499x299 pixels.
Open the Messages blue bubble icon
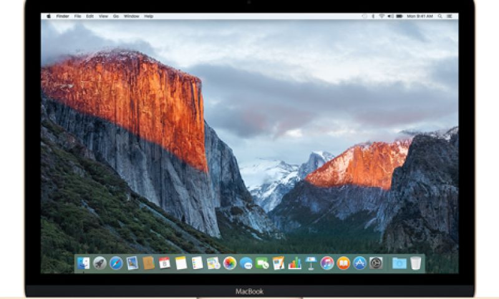pos(246,263)
